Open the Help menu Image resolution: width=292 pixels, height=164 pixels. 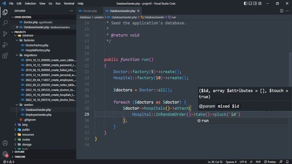tap(80, 3)
